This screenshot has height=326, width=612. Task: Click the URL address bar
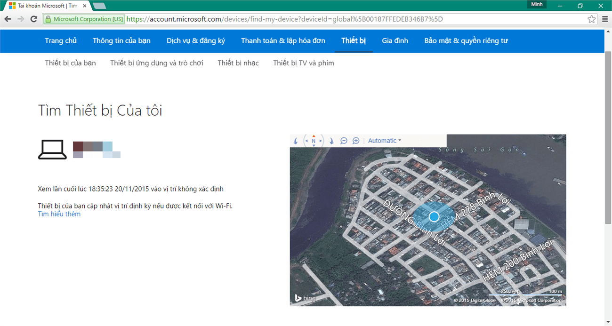click(x=330, y=19)
